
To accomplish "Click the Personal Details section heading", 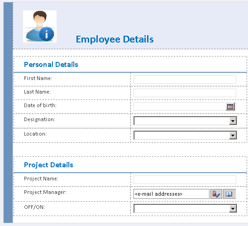I will coord(51,65).
